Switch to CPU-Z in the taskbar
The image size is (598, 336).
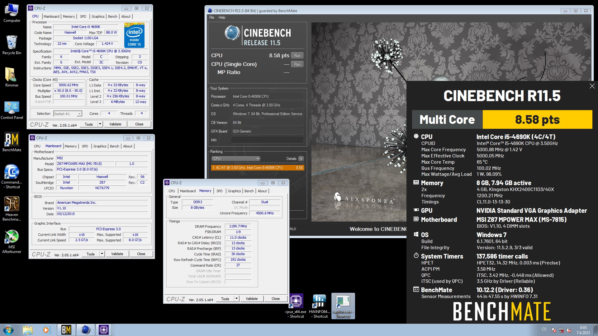pyautogui.click(x=104, y=330)
